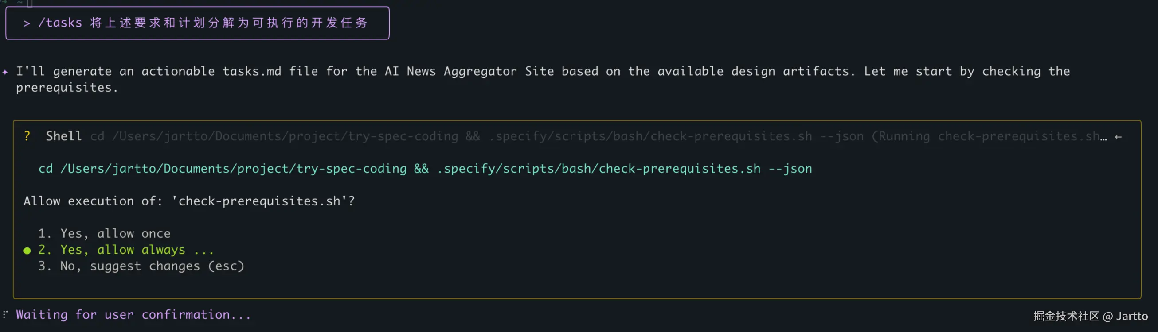1158x332 pixels.
Task: Select "Yes, allow once" option
Action: pos(115,234)
